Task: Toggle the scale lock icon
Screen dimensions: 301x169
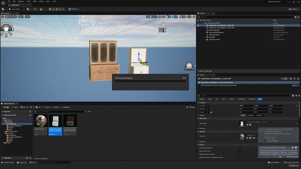Action: tap(211, 112)
